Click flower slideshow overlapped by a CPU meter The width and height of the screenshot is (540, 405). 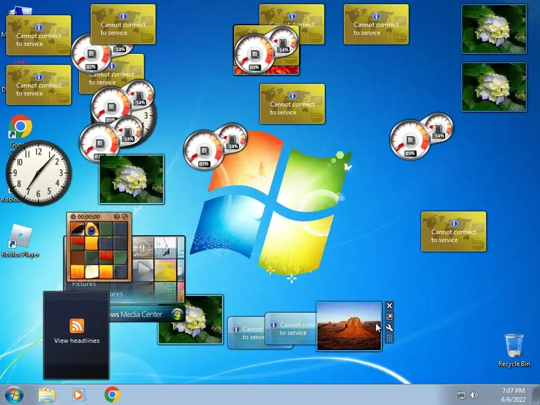(131, 179)
